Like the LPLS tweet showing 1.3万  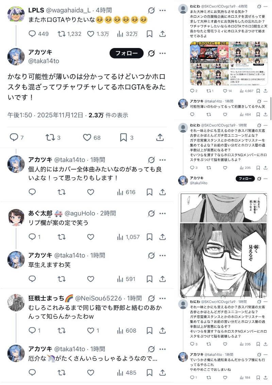(98, 34)
